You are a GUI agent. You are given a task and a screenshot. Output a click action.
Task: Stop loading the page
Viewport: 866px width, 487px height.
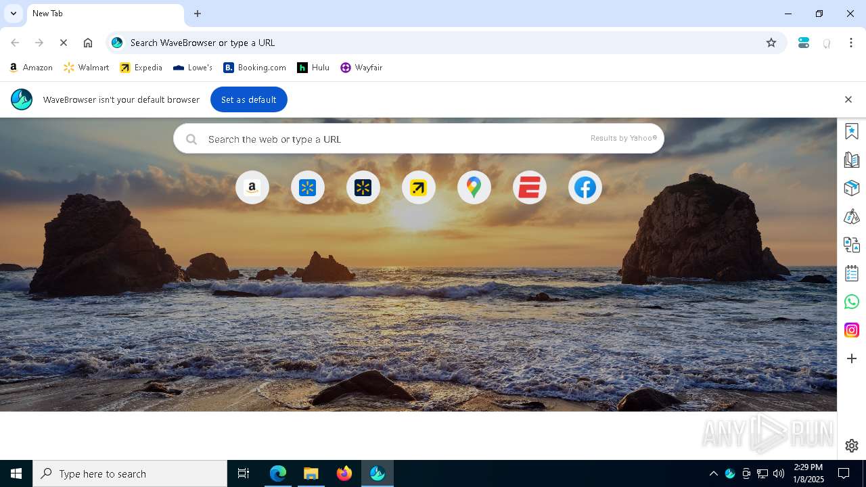click(64, 43)
